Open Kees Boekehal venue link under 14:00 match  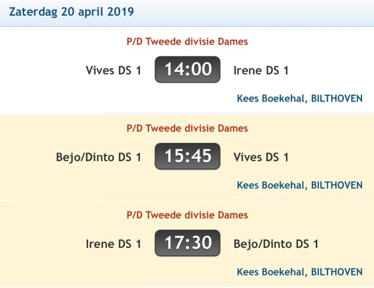pyautogui.click(x=299, y=98)
